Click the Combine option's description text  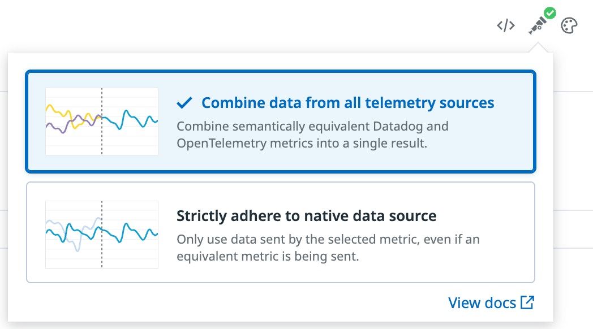(312, 135)
